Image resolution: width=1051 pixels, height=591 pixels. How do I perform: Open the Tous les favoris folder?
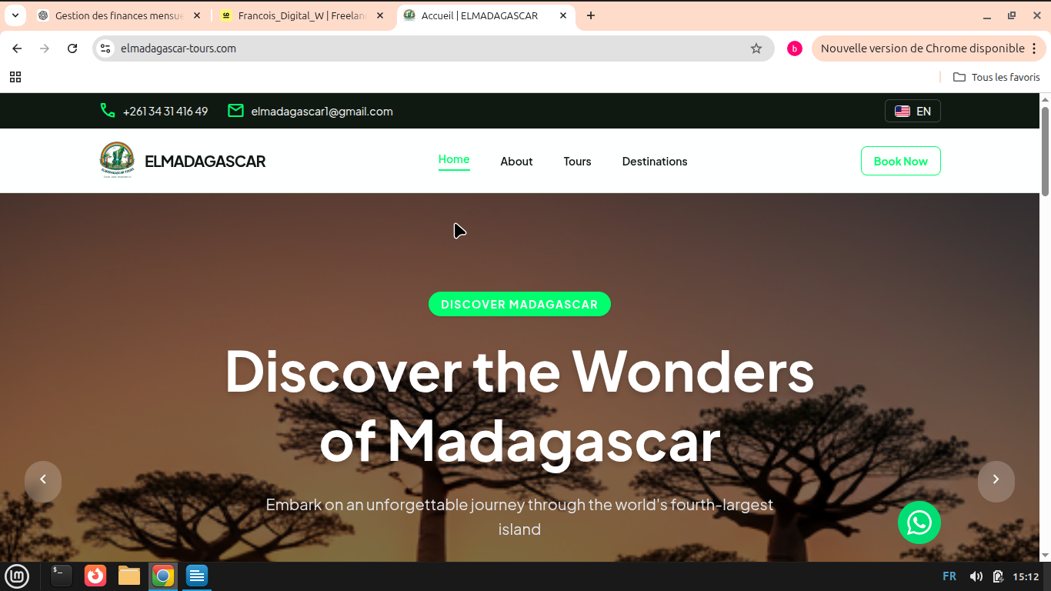(996, 77)
